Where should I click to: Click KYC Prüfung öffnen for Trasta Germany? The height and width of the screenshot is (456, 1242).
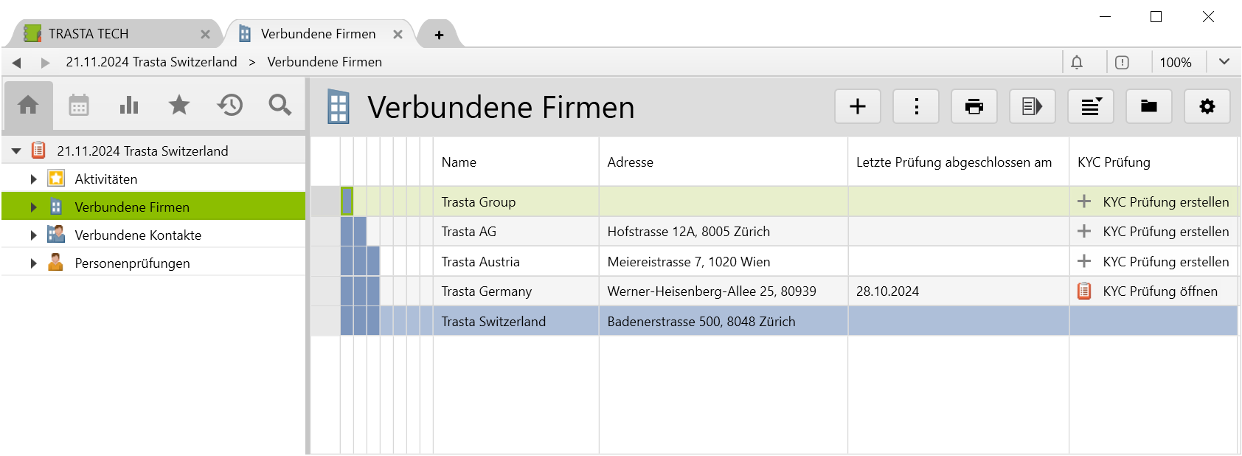(x=1159, y=291)
